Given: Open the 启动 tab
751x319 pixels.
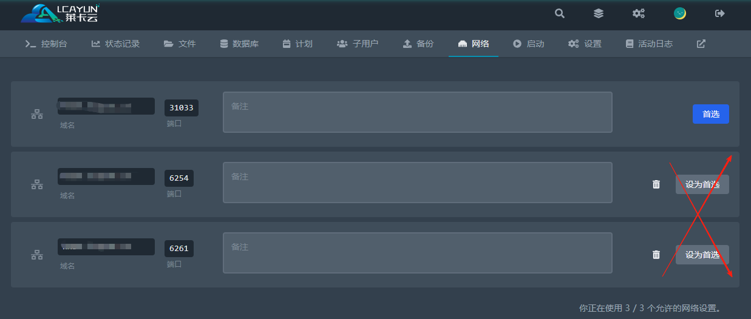Looking at the screenshot, I should [x=528, y=44].
